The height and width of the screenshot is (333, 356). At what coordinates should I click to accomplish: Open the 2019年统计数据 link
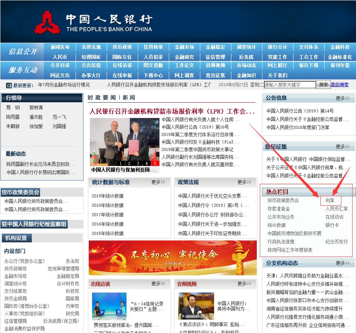[x=107, y=196]
